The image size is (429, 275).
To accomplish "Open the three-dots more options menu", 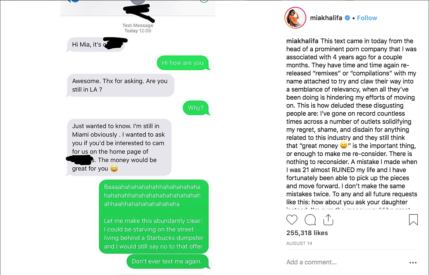I will [x=413, y=263].
